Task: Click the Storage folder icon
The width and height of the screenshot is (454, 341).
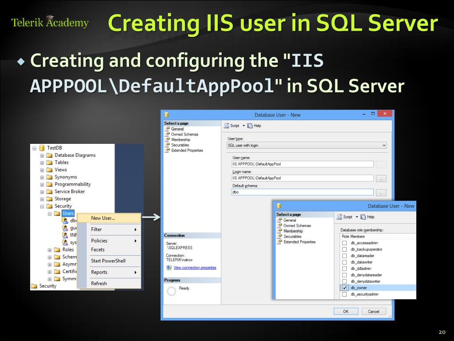Action: pos(50,198)
